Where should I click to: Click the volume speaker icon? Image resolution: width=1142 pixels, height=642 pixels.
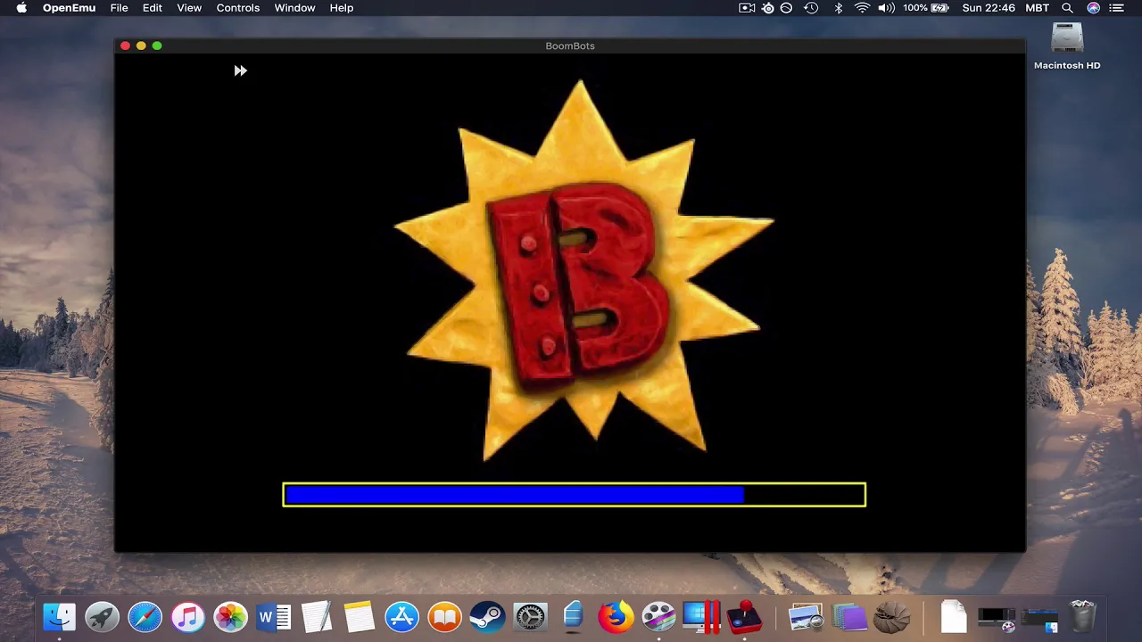(x=886, y=8)
